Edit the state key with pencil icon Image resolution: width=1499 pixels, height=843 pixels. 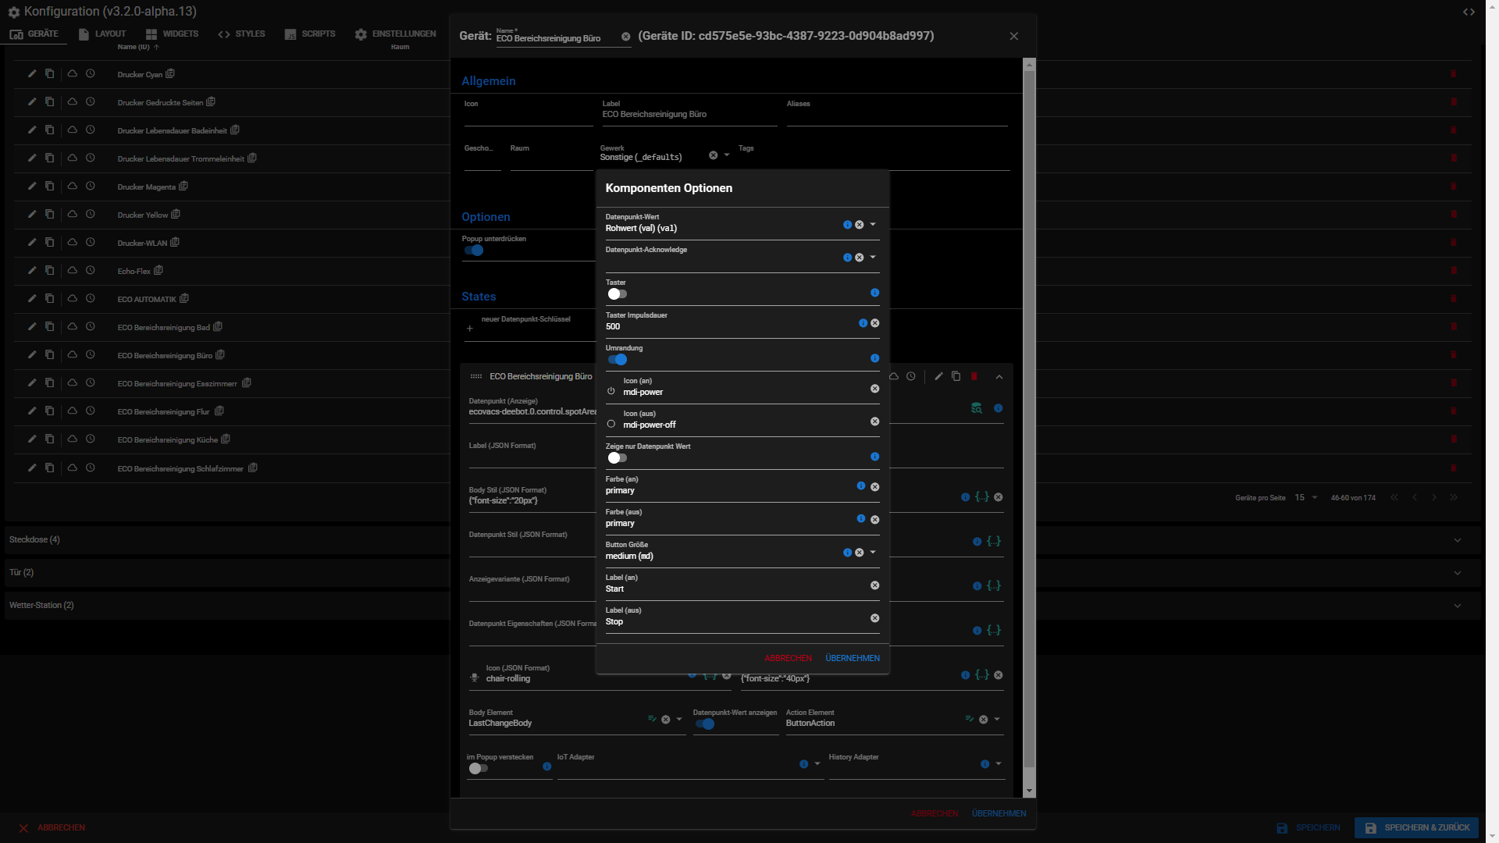[x=938, y=376]
